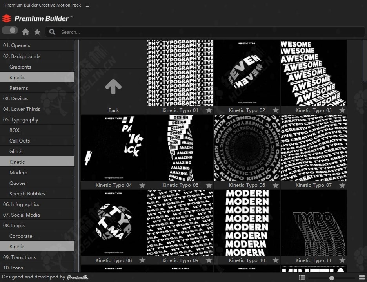This screenshot has height=282, width=367.
Task: Click the Premiumilk developer signature link
Action: pos(78,277)
